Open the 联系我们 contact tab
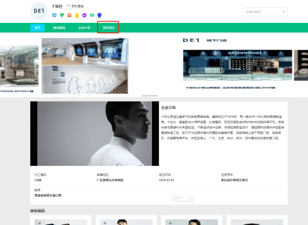This screenshot has width=308, height=225. (109, 28)
